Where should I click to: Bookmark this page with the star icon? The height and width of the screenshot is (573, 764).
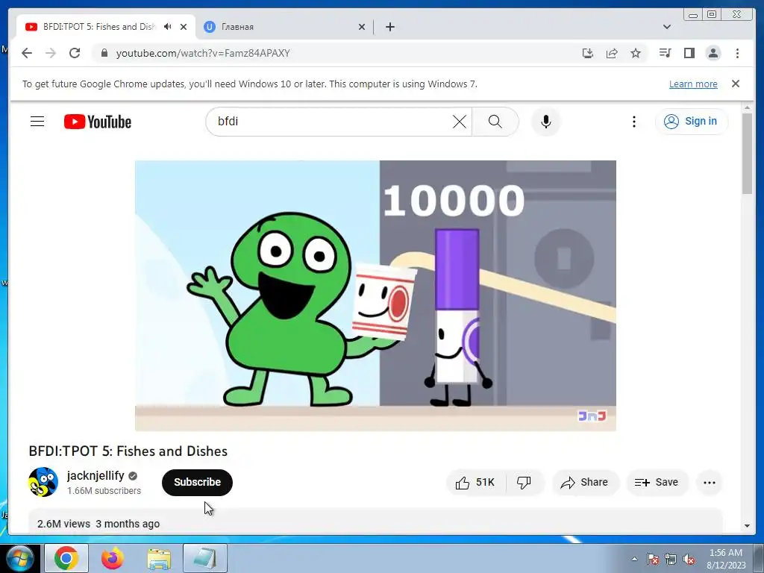[636, 53]
